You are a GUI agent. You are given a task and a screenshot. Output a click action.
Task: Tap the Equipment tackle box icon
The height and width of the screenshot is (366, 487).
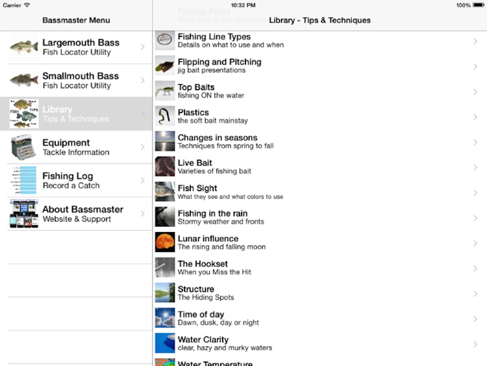tap(24, 147)
